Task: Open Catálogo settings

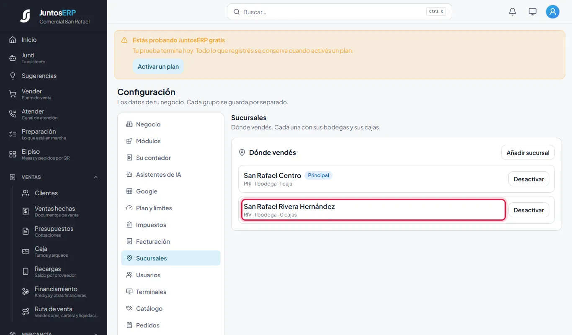Action: [x=171, y=309]
